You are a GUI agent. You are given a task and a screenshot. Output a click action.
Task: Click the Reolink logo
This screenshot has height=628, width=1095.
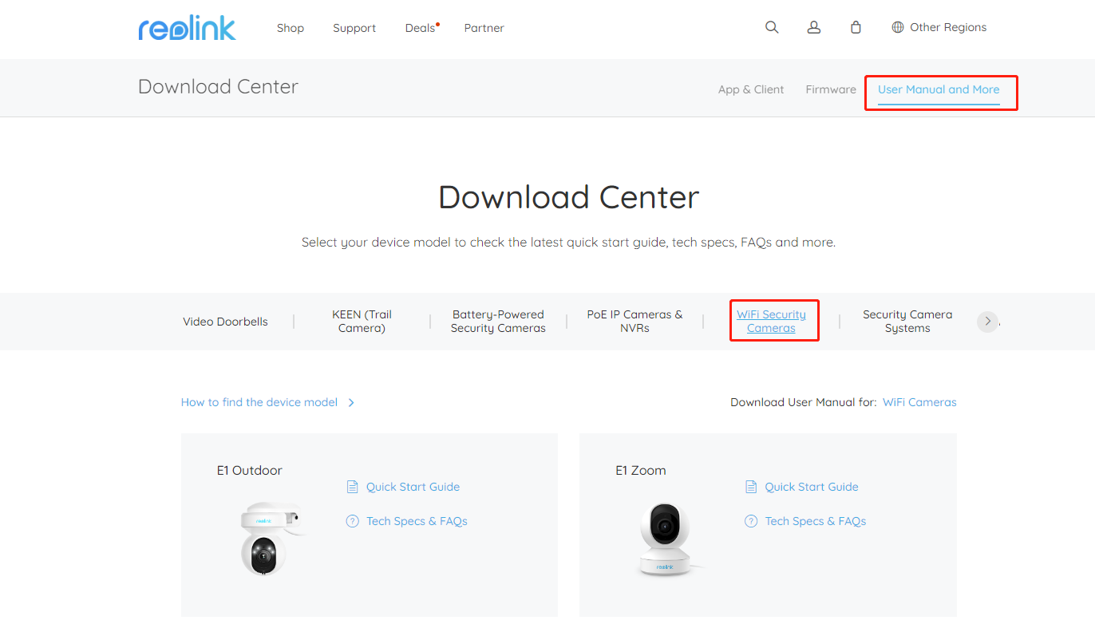pos(187,27)
